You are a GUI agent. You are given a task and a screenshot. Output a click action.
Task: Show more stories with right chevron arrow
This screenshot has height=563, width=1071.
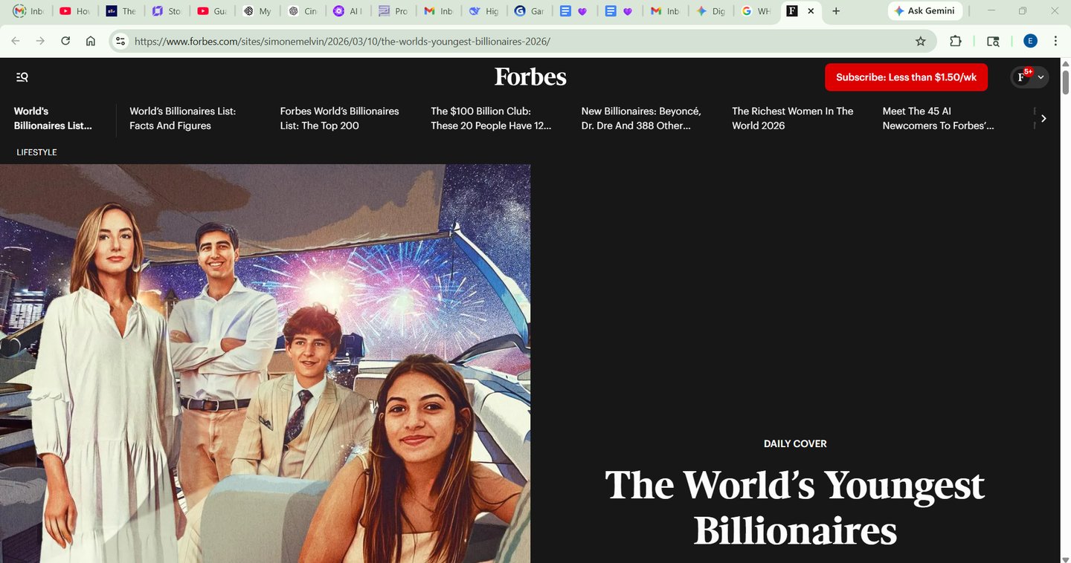pos(1043,118)
